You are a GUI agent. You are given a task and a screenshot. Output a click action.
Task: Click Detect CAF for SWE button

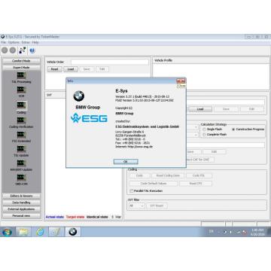[200, 160]
